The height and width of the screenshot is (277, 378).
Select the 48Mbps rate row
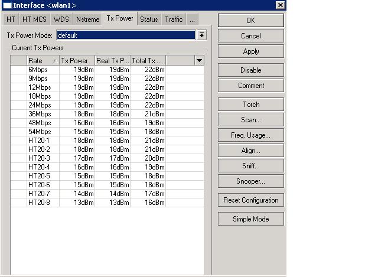pos(107,123)
